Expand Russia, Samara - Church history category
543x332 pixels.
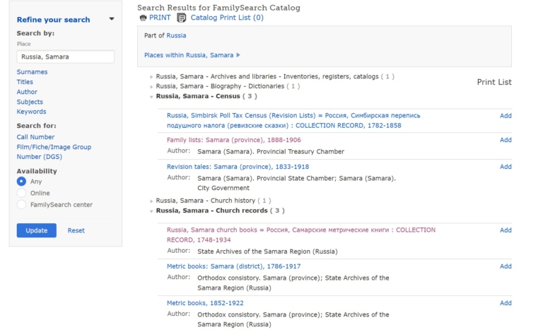(x=151, y=201)
